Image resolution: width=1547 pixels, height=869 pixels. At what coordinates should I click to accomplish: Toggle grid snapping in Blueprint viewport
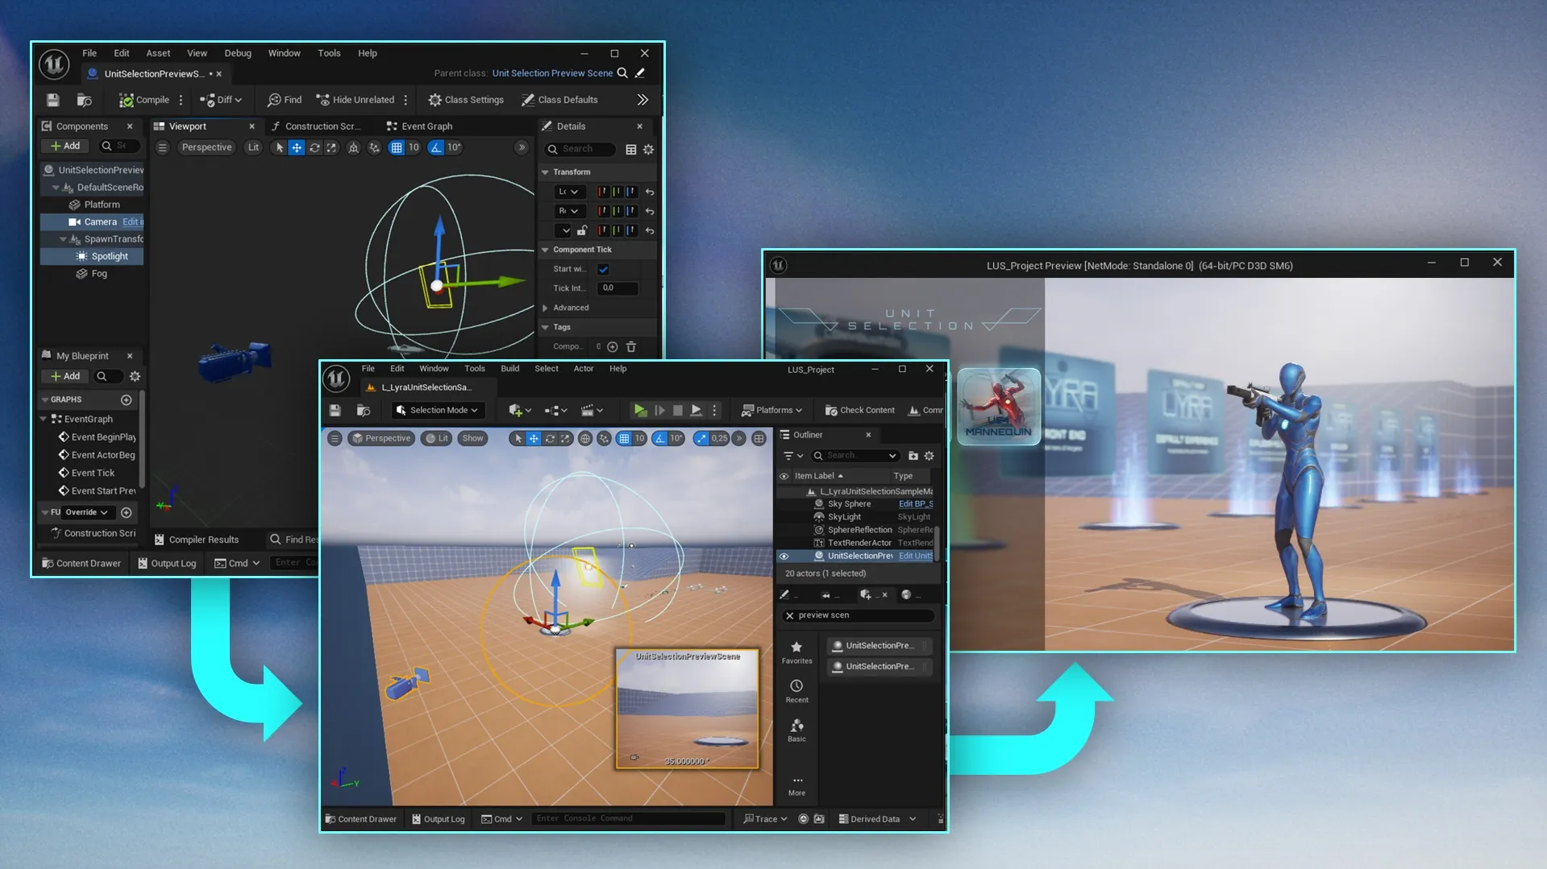pos(397,147)
